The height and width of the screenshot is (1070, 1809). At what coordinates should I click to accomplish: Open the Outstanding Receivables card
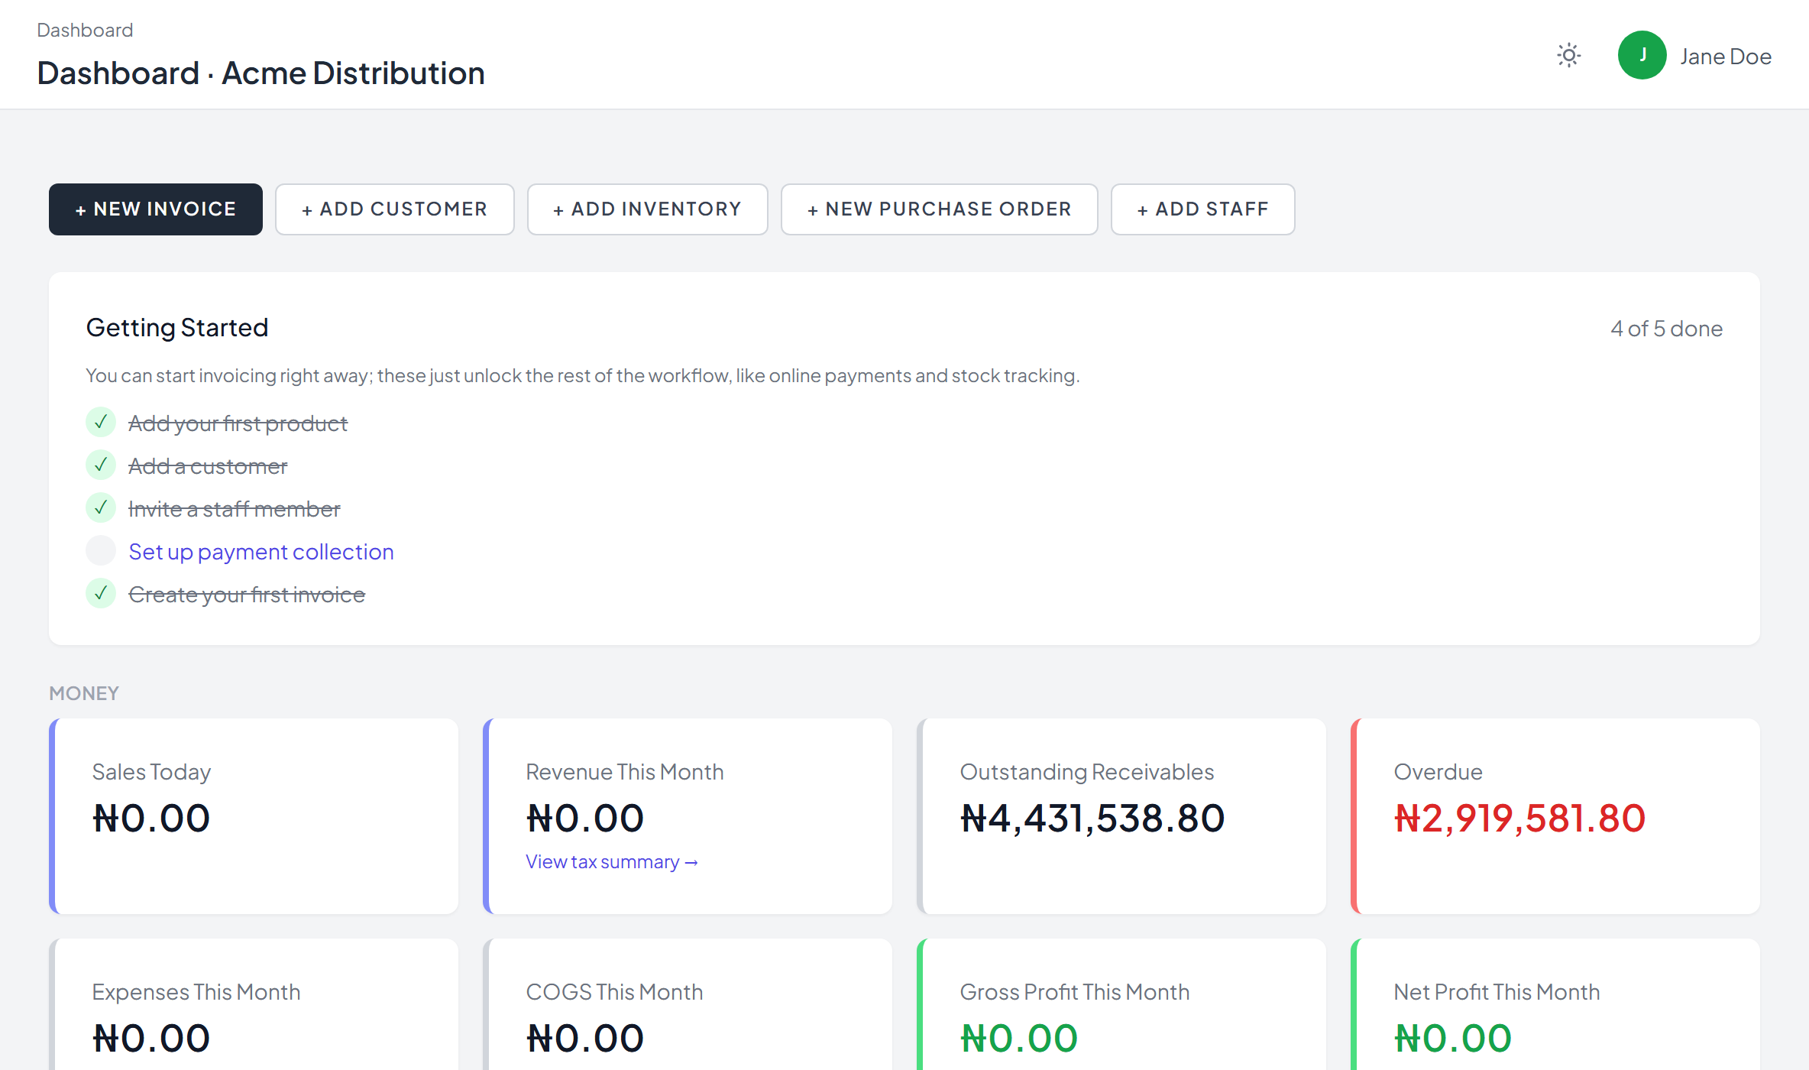(1121, 816)
